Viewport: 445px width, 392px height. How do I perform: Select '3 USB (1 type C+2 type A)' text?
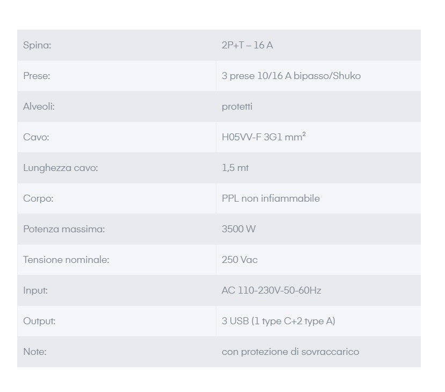[278, 321]
